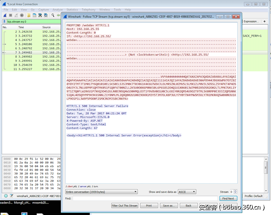Open the Analyze menu
The image size is (271, 215).
[58, 9]
